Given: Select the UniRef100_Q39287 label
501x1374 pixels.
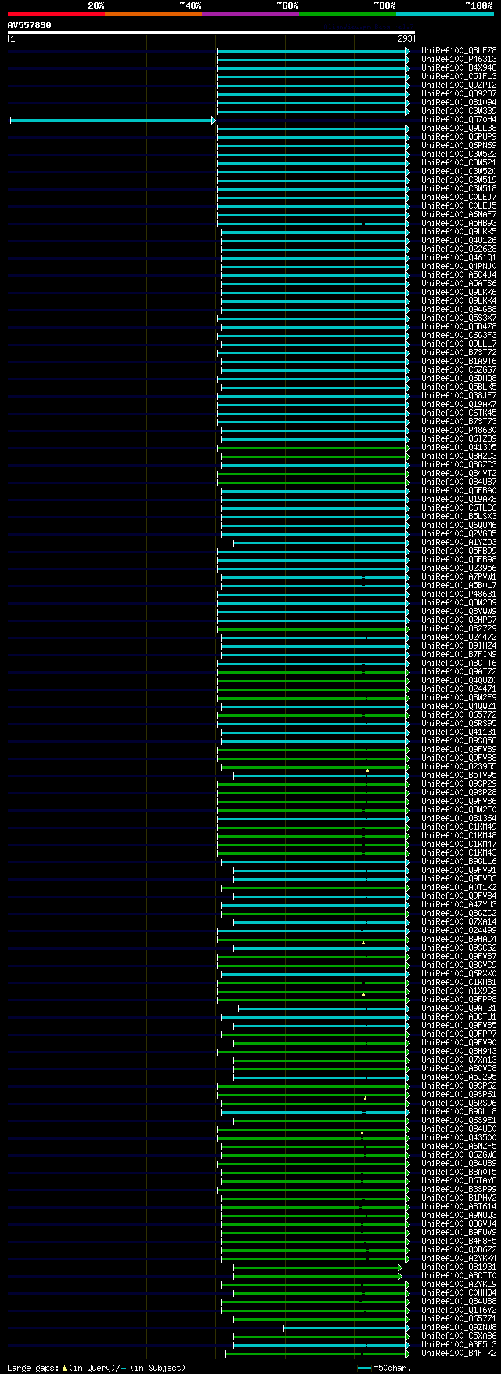Looking at the screenshot, I should click(459, 94).
